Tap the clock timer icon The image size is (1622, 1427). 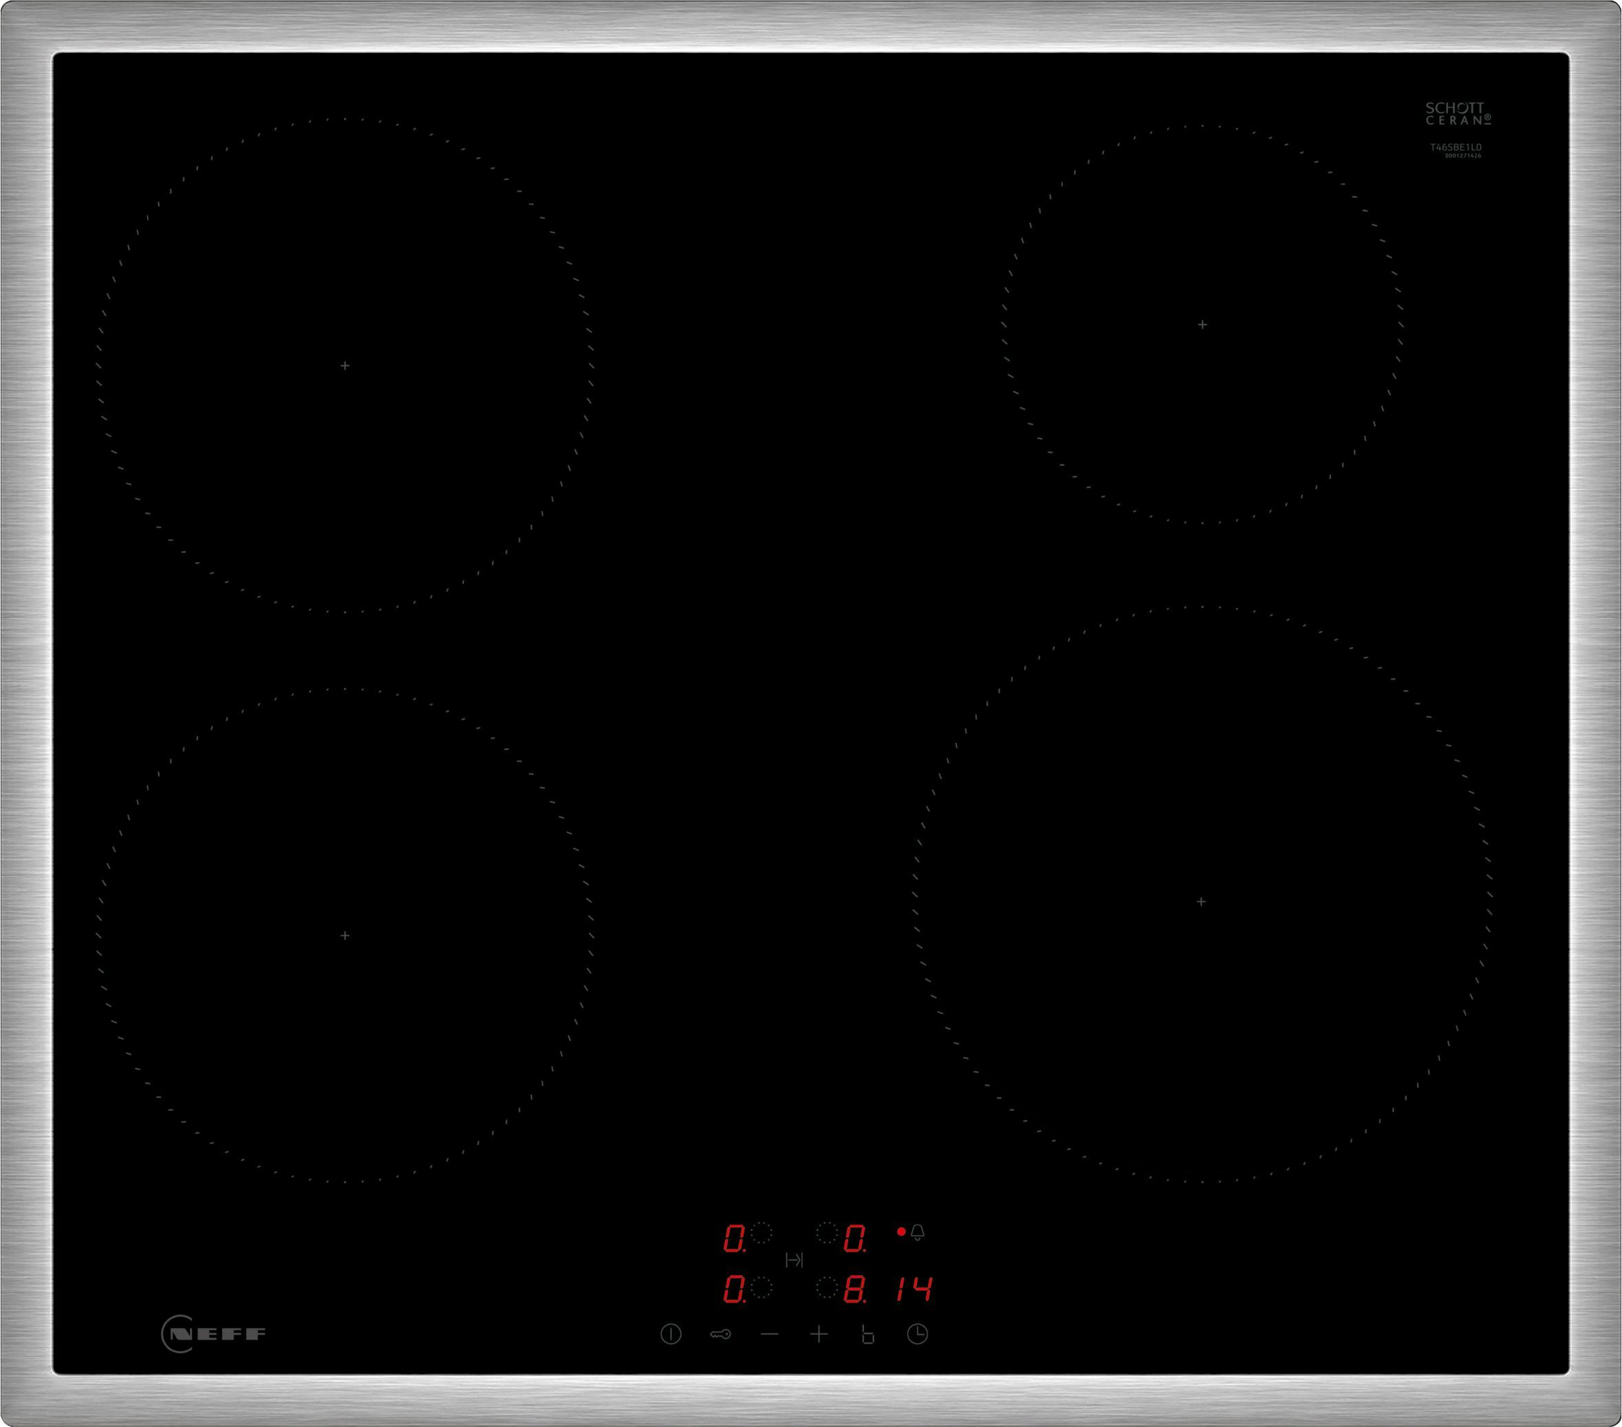[918, 1334]
